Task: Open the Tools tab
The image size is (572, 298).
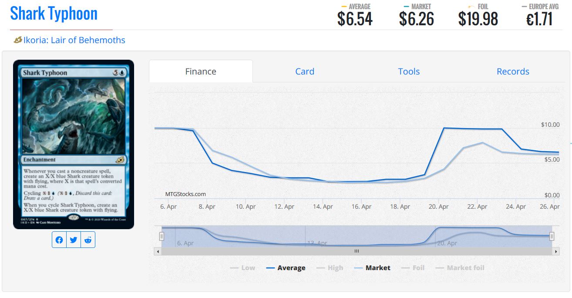Action: click(409, 71)
